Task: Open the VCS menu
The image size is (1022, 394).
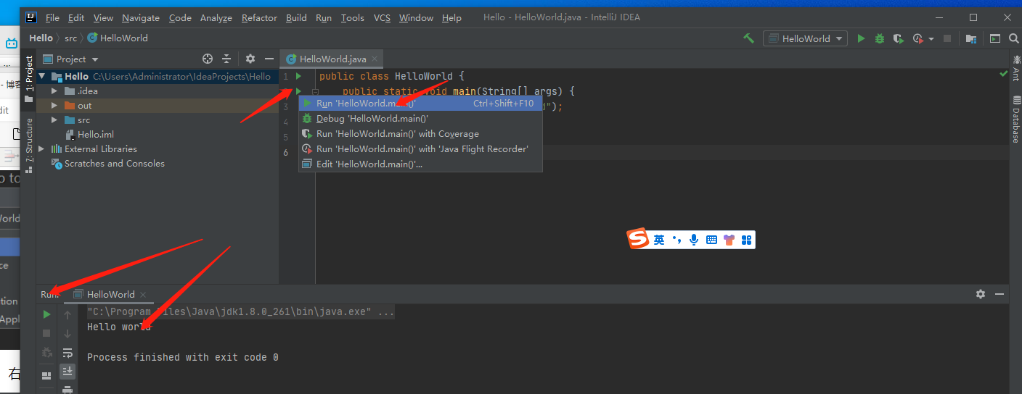Action: (x=382, y=17)
